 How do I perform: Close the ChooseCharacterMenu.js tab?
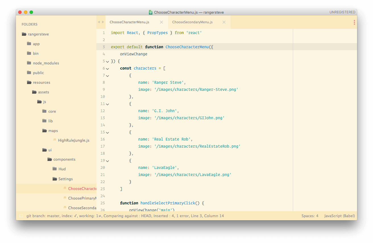(161, 22)
